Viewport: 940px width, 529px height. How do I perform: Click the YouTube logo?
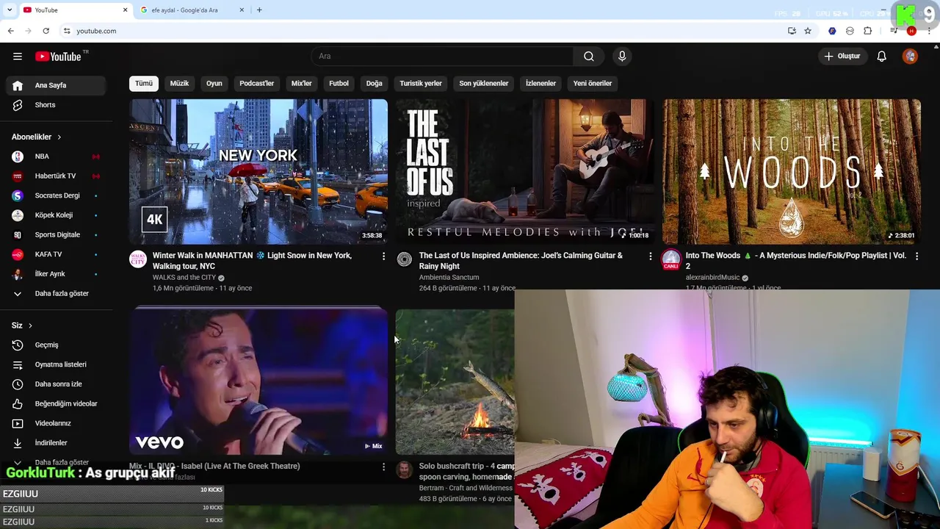point(58,57)
